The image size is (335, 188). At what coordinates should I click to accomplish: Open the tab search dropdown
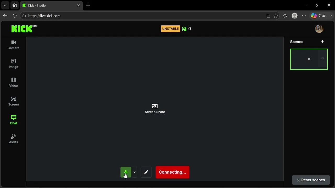point(5,5)
